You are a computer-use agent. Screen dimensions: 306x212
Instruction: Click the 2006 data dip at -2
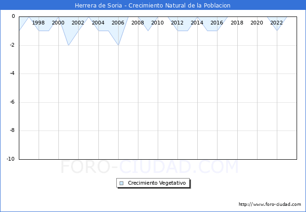118,45
